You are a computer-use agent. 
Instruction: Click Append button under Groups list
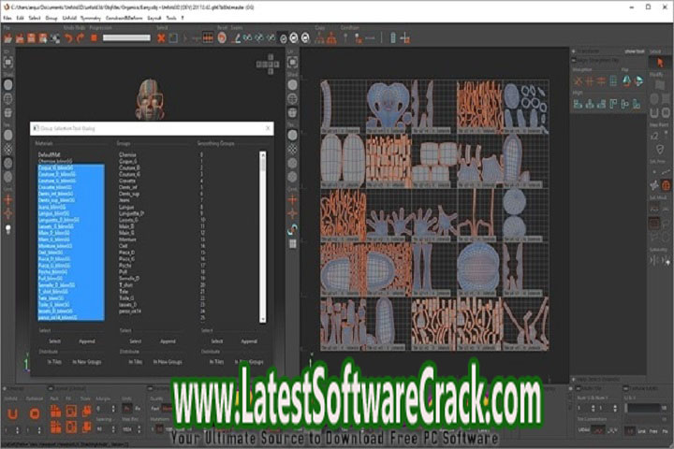tap(168, 341)
